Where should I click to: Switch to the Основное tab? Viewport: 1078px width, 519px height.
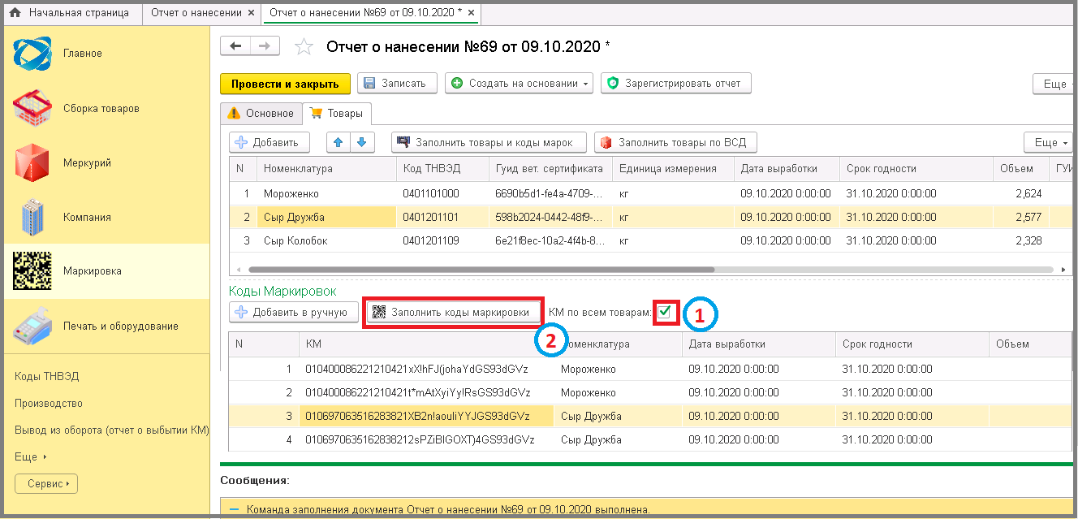[261, 113]
